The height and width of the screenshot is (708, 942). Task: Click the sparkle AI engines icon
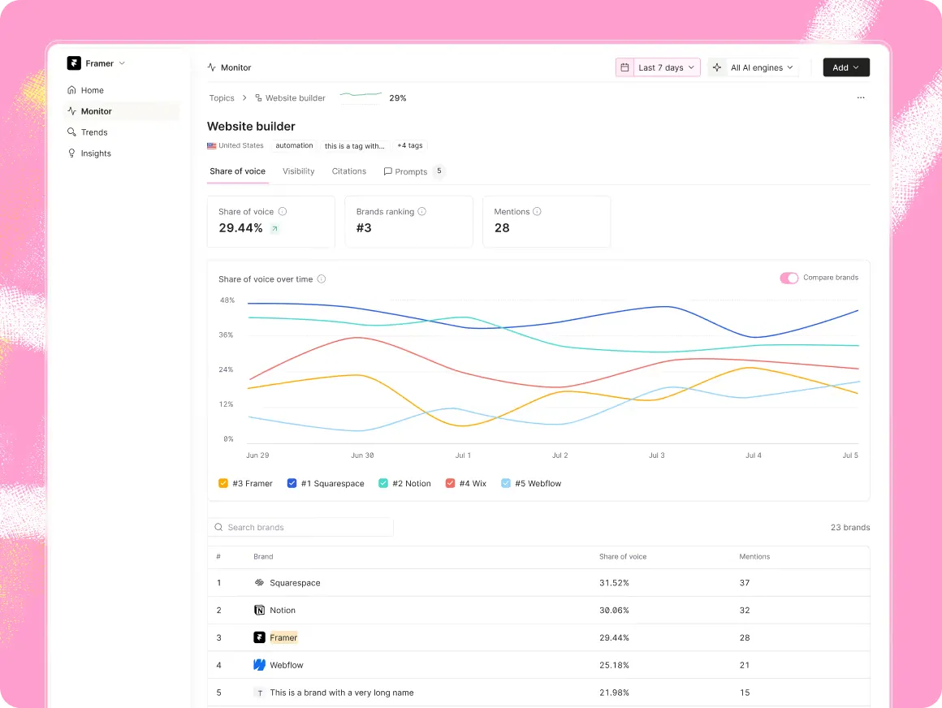717,67
